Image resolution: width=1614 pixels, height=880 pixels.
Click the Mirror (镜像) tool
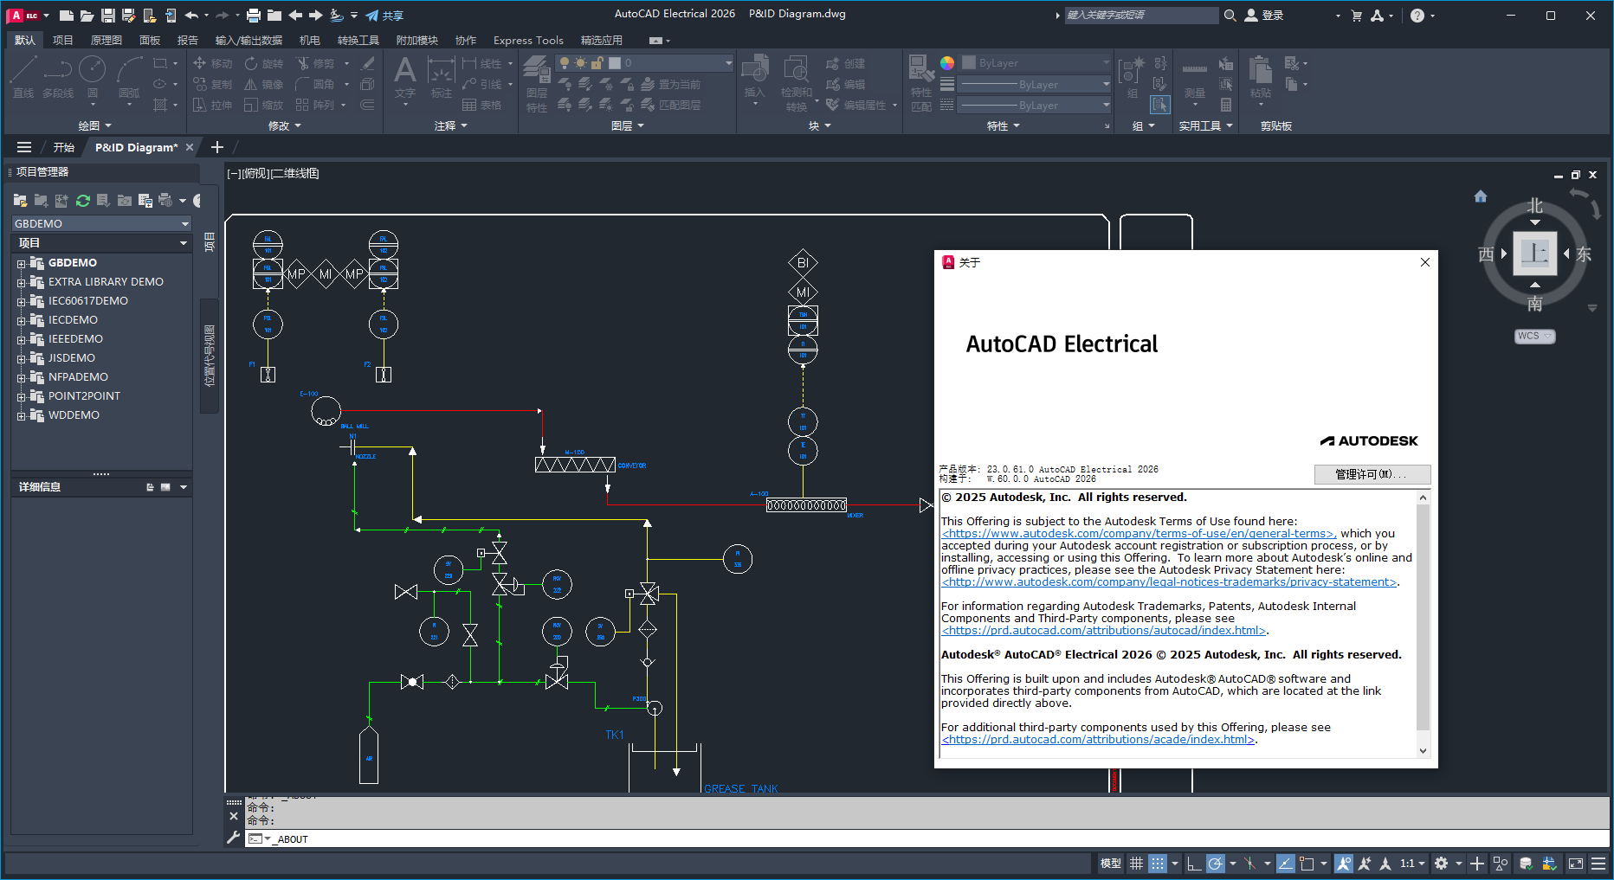(264, 84)
